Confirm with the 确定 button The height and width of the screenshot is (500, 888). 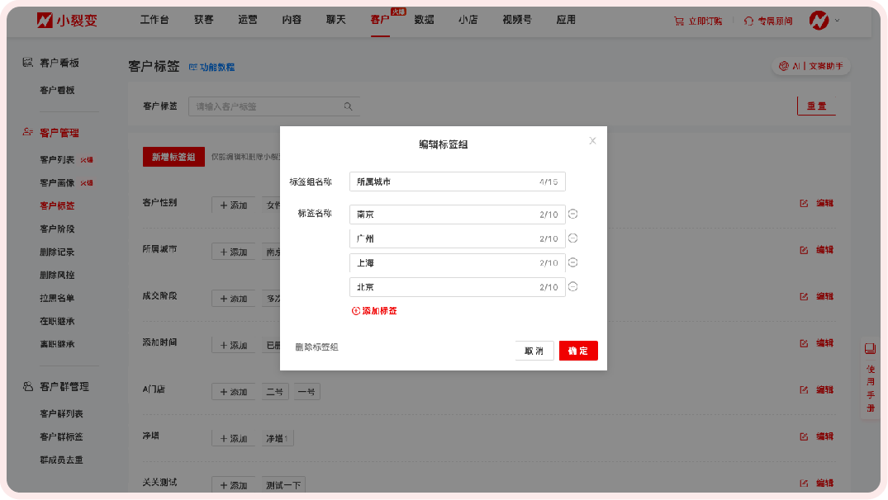[x=578, y=351]
